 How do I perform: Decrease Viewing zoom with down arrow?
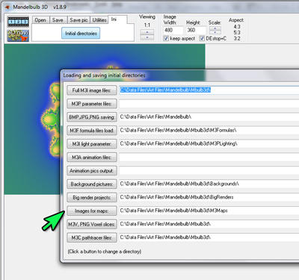click(147, 37)
